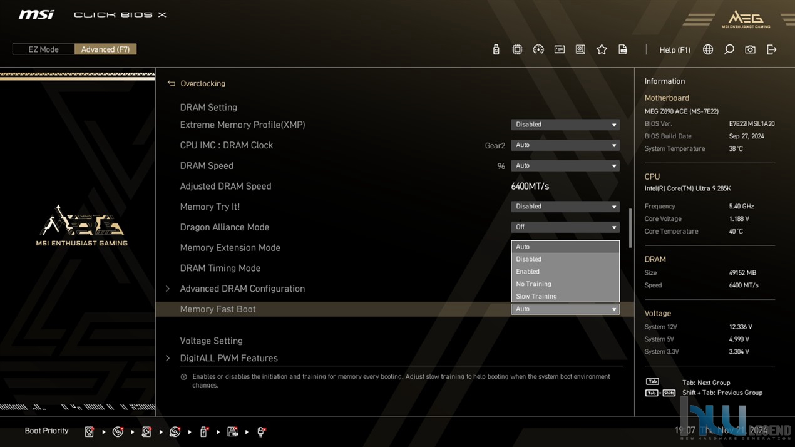Select the USB hard disk boot device icon
Viewport: 795px width, 447px height.
[x=146, y=431]
